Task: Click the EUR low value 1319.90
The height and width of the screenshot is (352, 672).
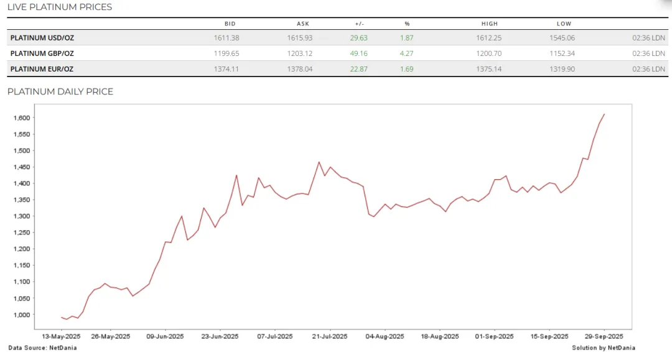Action: tap(562, 69)
